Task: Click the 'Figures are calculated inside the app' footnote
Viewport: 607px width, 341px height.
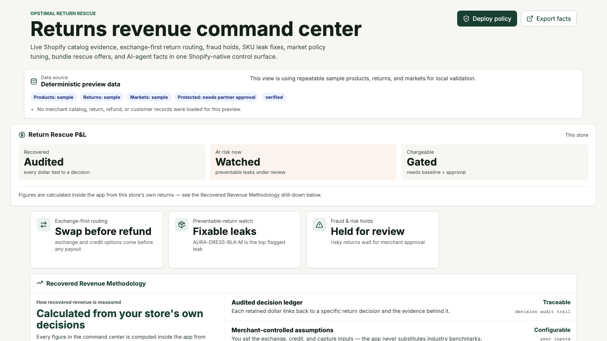Action: (170, 195)
